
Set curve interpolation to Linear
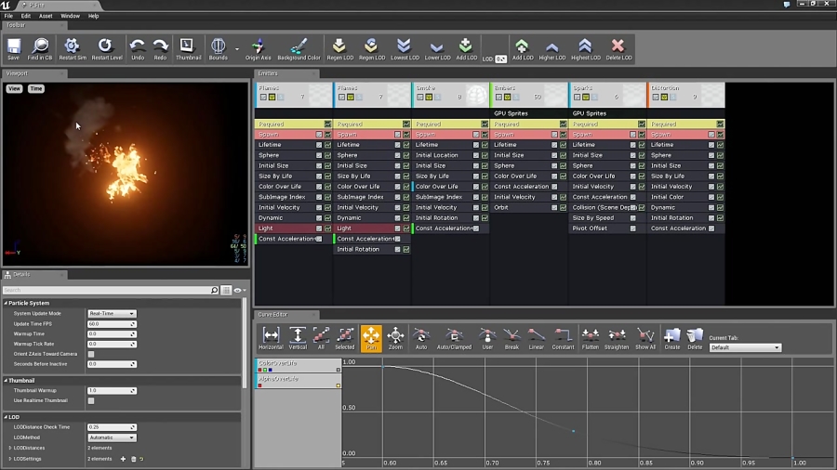pyautogui.click(x=536, y=339)
